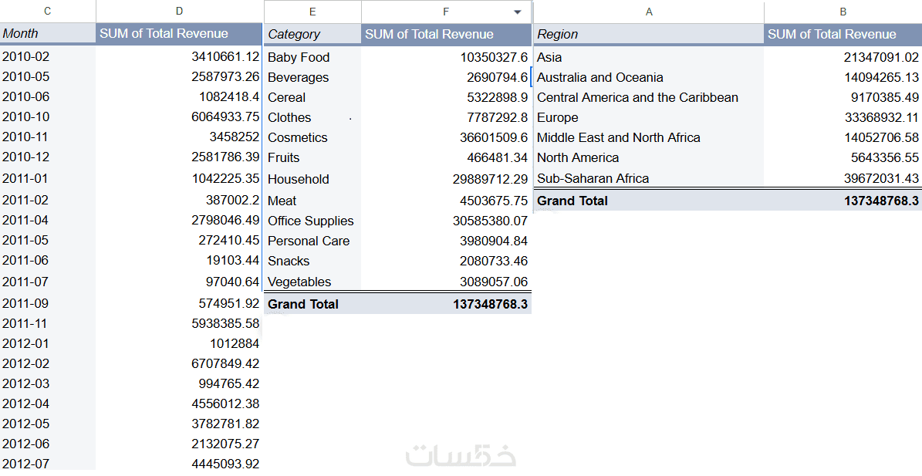Select column D header
The image size is (922, 476).
(x=179, y=11)
